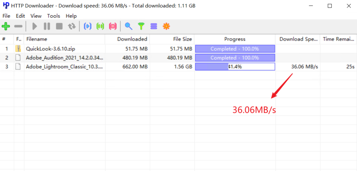Click the QuickLook Completed progress bar

click(235, 49)
